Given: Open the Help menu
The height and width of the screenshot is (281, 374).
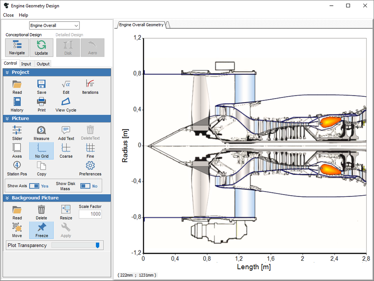Looking at the screenshot, I should pyautogui.click(x=23, y=15).
